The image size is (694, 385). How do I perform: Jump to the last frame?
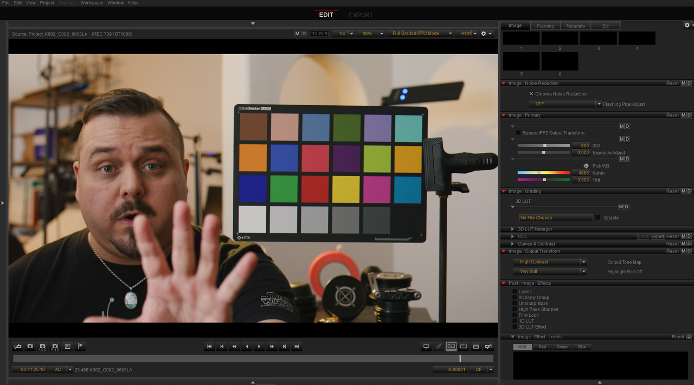(297, 347)
